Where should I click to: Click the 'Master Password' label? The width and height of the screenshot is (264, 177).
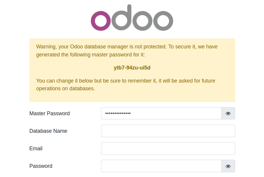49,113
